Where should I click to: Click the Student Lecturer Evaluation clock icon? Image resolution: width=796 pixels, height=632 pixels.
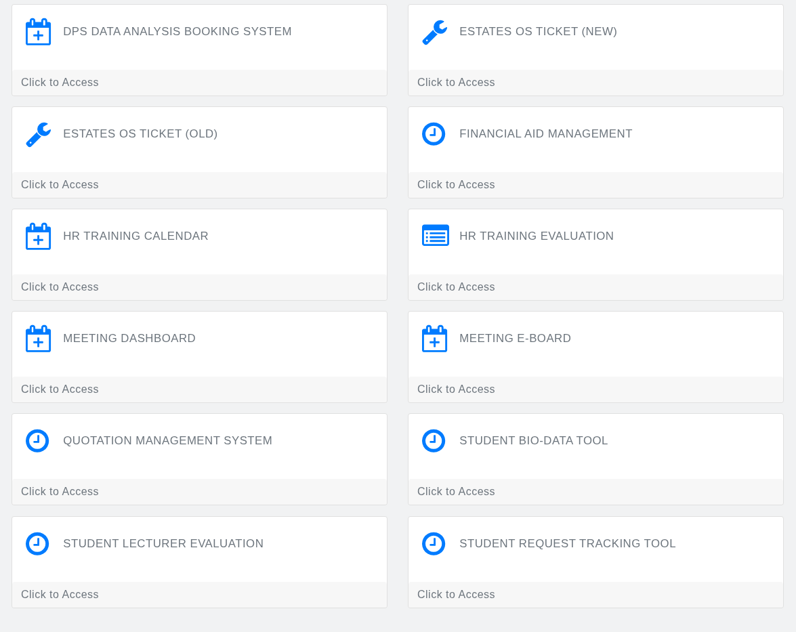click(37, 544)
